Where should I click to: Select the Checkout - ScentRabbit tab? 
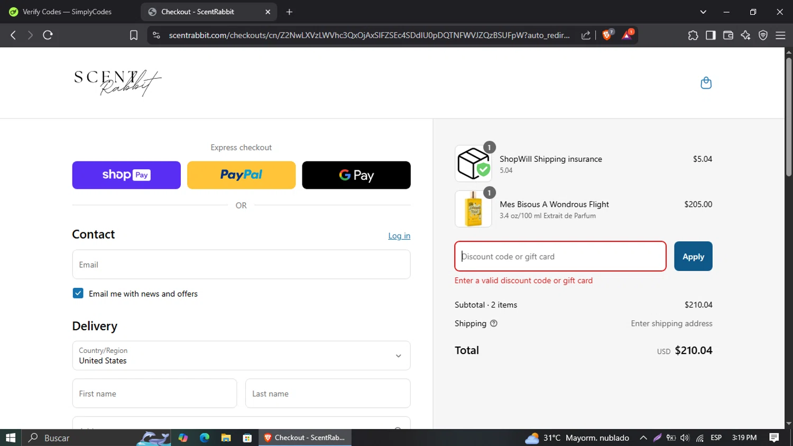(x=209, y=12)
